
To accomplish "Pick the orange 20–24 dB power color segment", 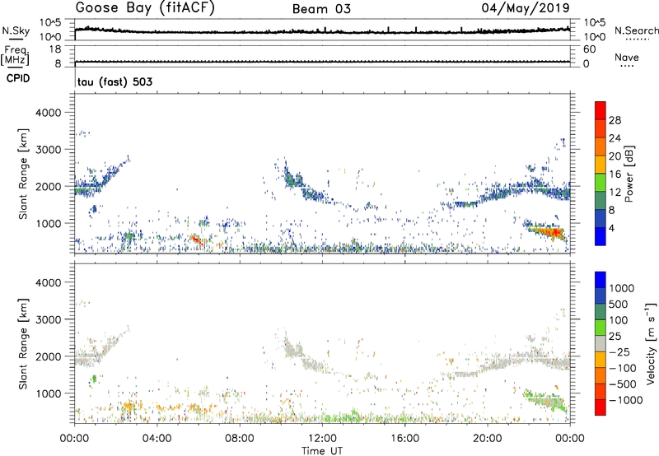I will tap(601, 147).
